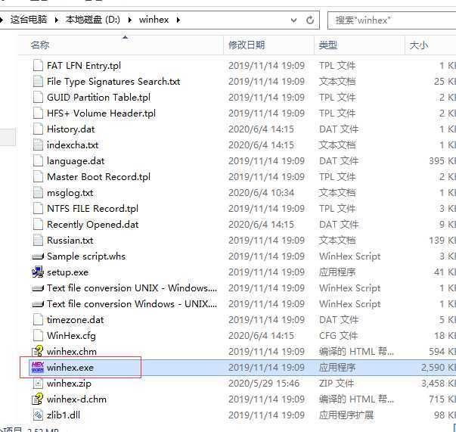This screenshot has width=456, height=432.
Task: Select the file name winhex.zip
Action: [x=70, y=384]
